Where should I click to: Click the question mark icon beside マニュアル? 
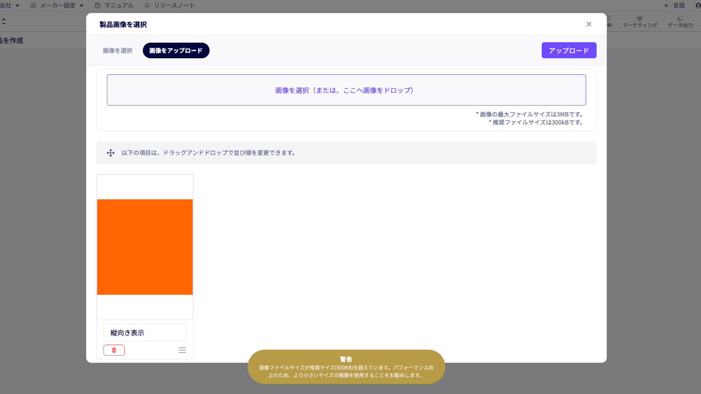[98, 5]
